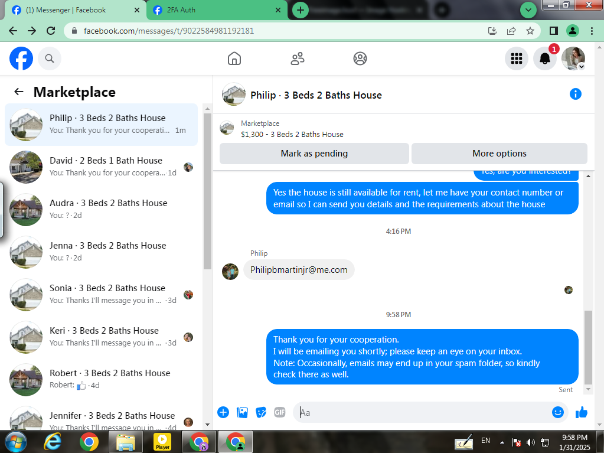The height and width of the screenshot is (453, 604).
Task: Open the notifications bell
Action: pyautogui.click(x=545, y=58)
